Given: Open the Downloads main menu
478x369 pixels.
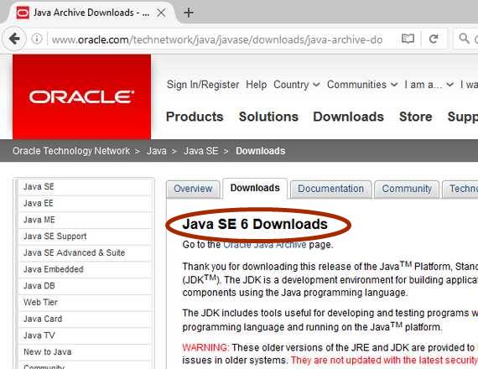Looking at the screenshot, I should pyautogui.click(x=349, y=117).
